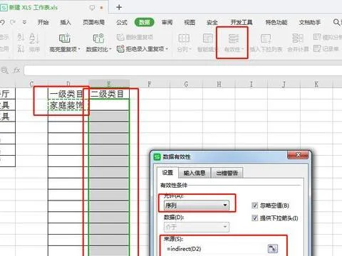
Task: Open the 数据 dropdown showing 介于
Action: point(197,227)
